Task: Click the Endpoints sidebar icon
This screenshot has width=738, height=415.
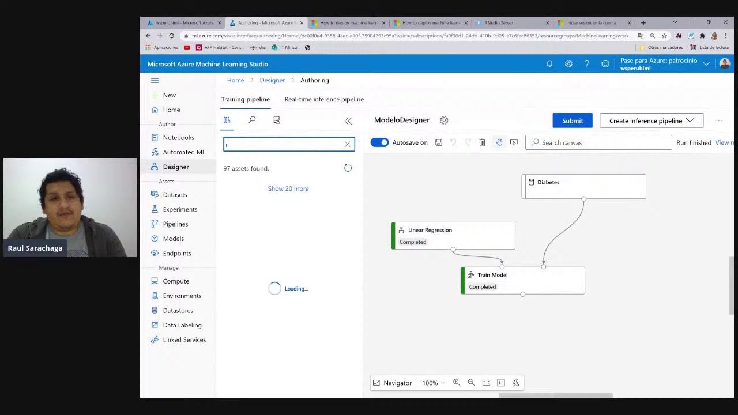Action: tap(155, 253)
